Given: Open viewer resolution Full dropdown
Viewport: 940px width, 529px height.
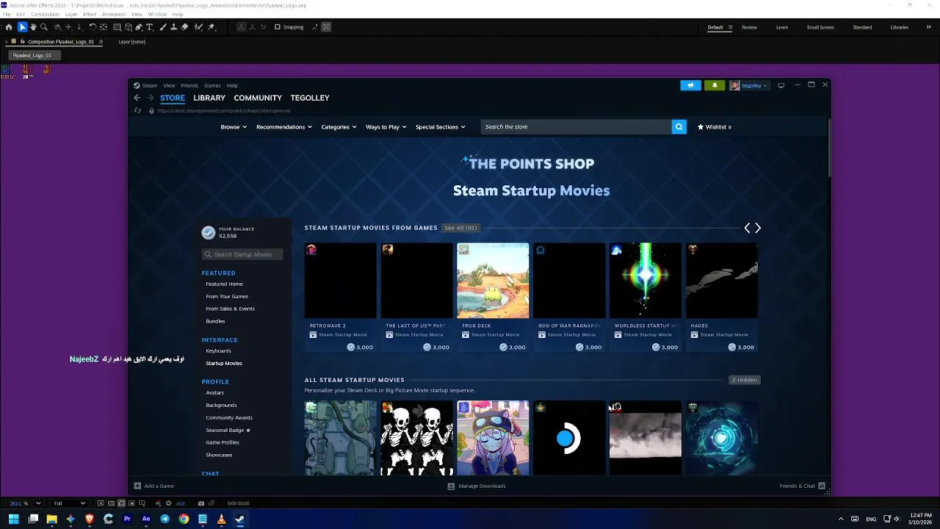Looking at the screenshot, I should tap(69, 503).
